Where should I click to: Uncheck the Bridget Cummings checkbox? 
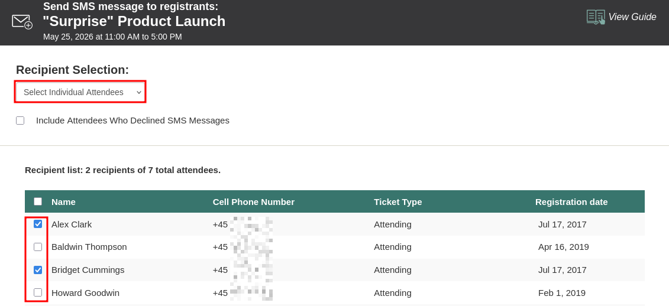tap(38, 270)
